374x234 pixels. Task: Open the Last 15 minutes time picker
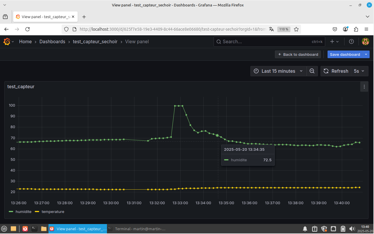click(278, 71)
